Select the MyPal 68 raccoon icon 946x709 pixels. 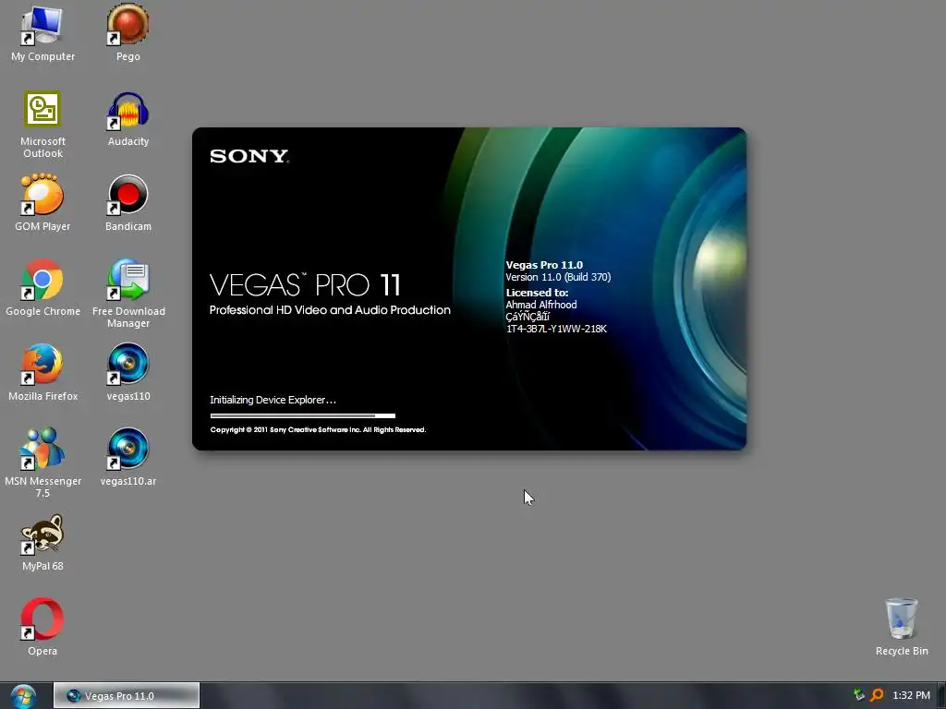coord(42,543)
